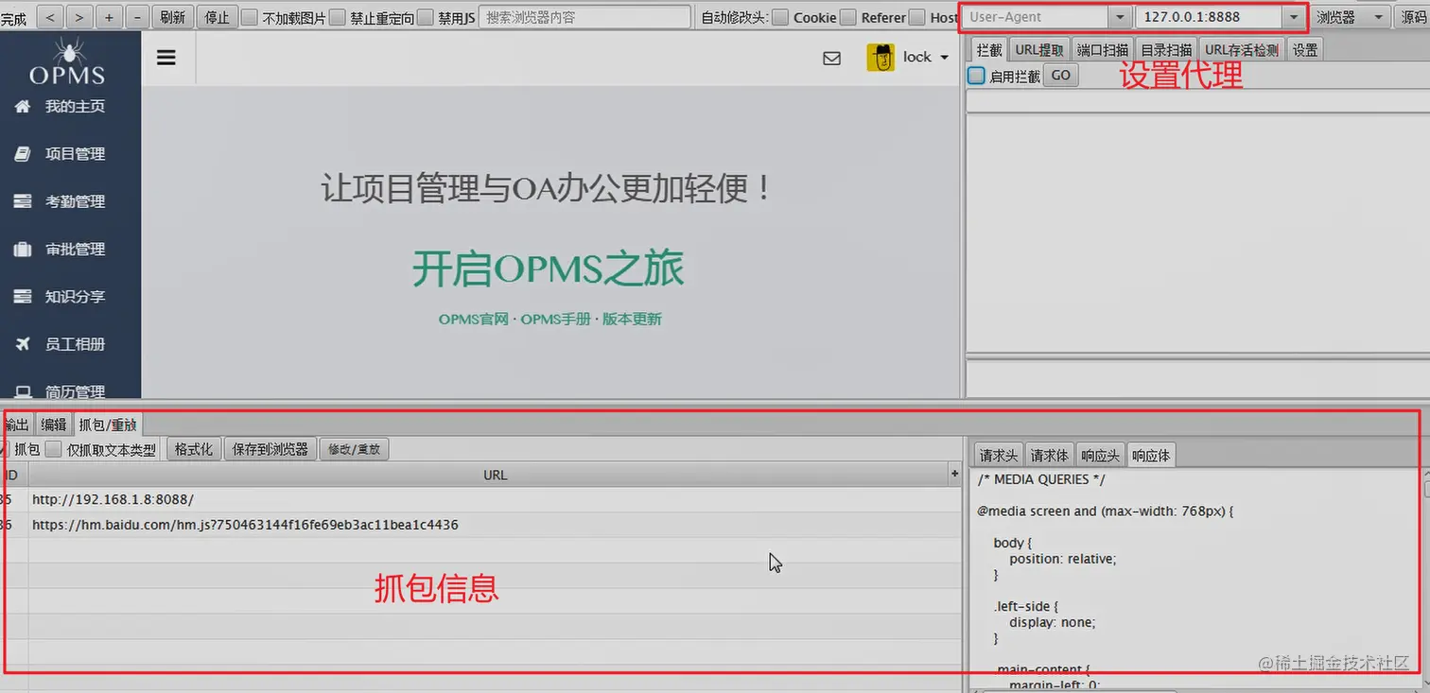The image size is (1430, 693).
Task: Switch to the 目录扫描 tab
Action: (1166, 50)
